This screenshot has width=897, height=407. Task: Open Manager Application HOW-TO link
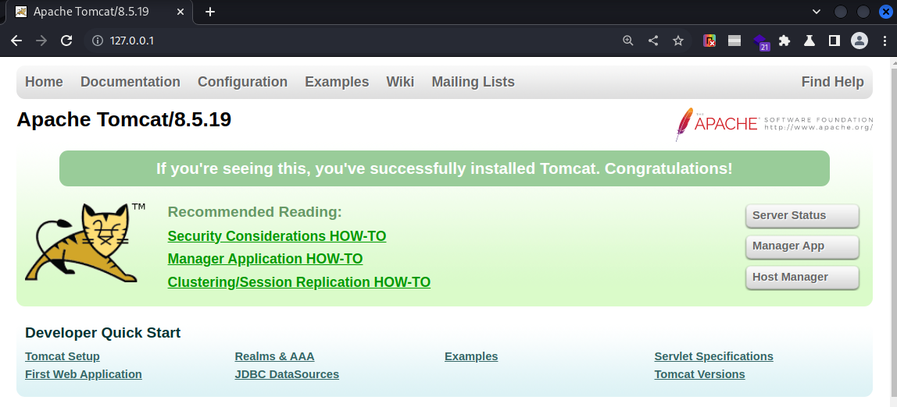(265, 259)
